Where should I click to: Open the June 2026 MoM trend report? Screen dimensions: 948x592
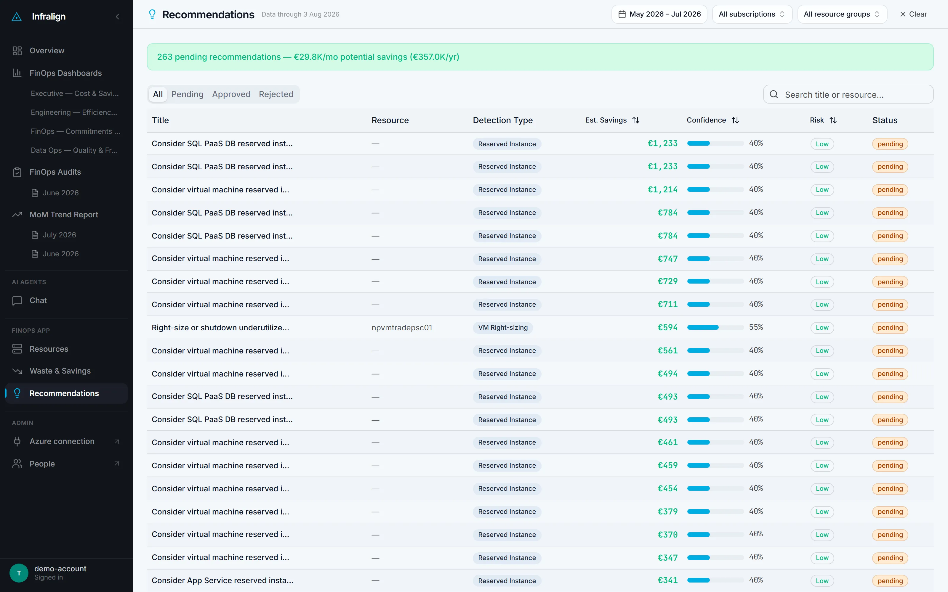coord(61,254)
